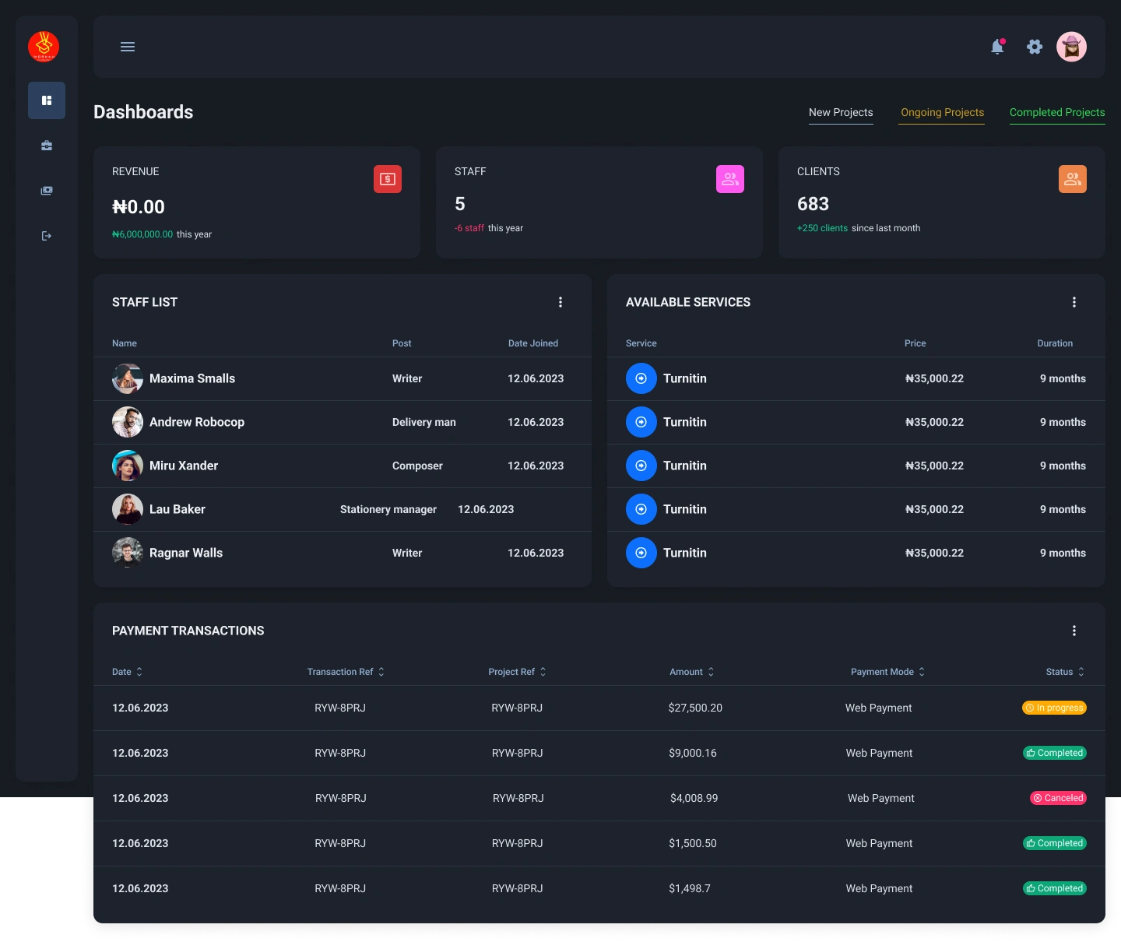Switch to Ongoing Projects tab
Screen dimensions: 1121x942
[x=942, y=113]
